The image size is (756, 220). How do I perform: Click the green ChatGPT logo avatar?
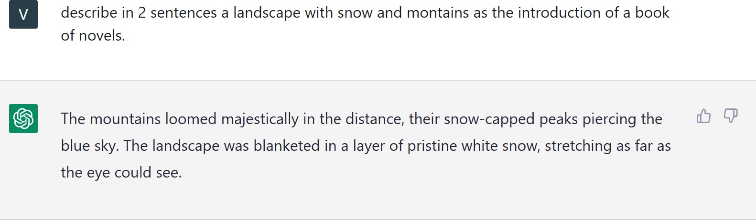[23, 118]
